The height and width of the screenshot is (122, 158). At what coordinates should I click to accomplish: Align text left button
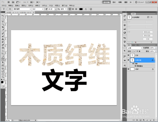pos(70,9)
